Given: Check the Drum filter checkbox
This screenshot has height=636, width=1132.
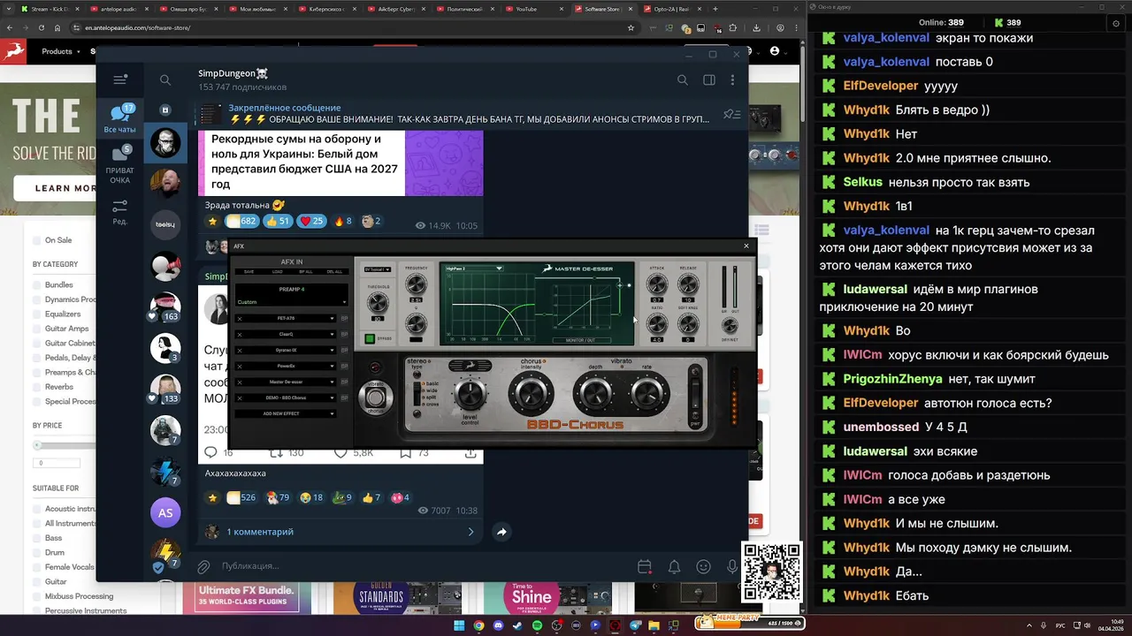Looking at the screenshot, I should coord(37,552).
